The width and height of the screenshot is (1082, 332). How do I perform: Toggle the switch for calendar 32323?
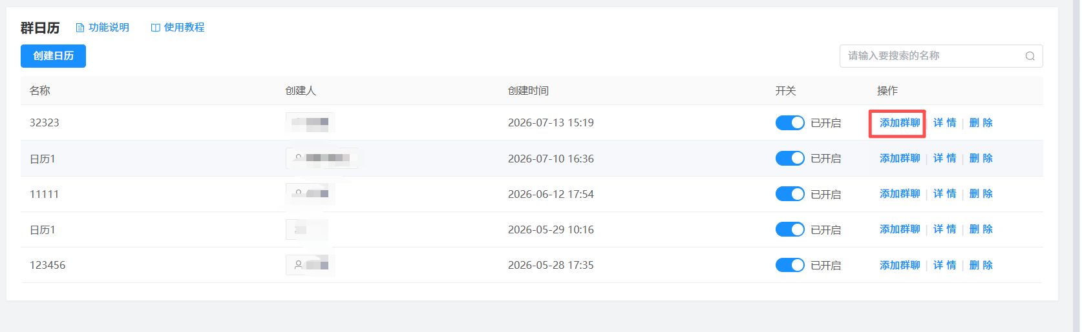tap(790, 122)
